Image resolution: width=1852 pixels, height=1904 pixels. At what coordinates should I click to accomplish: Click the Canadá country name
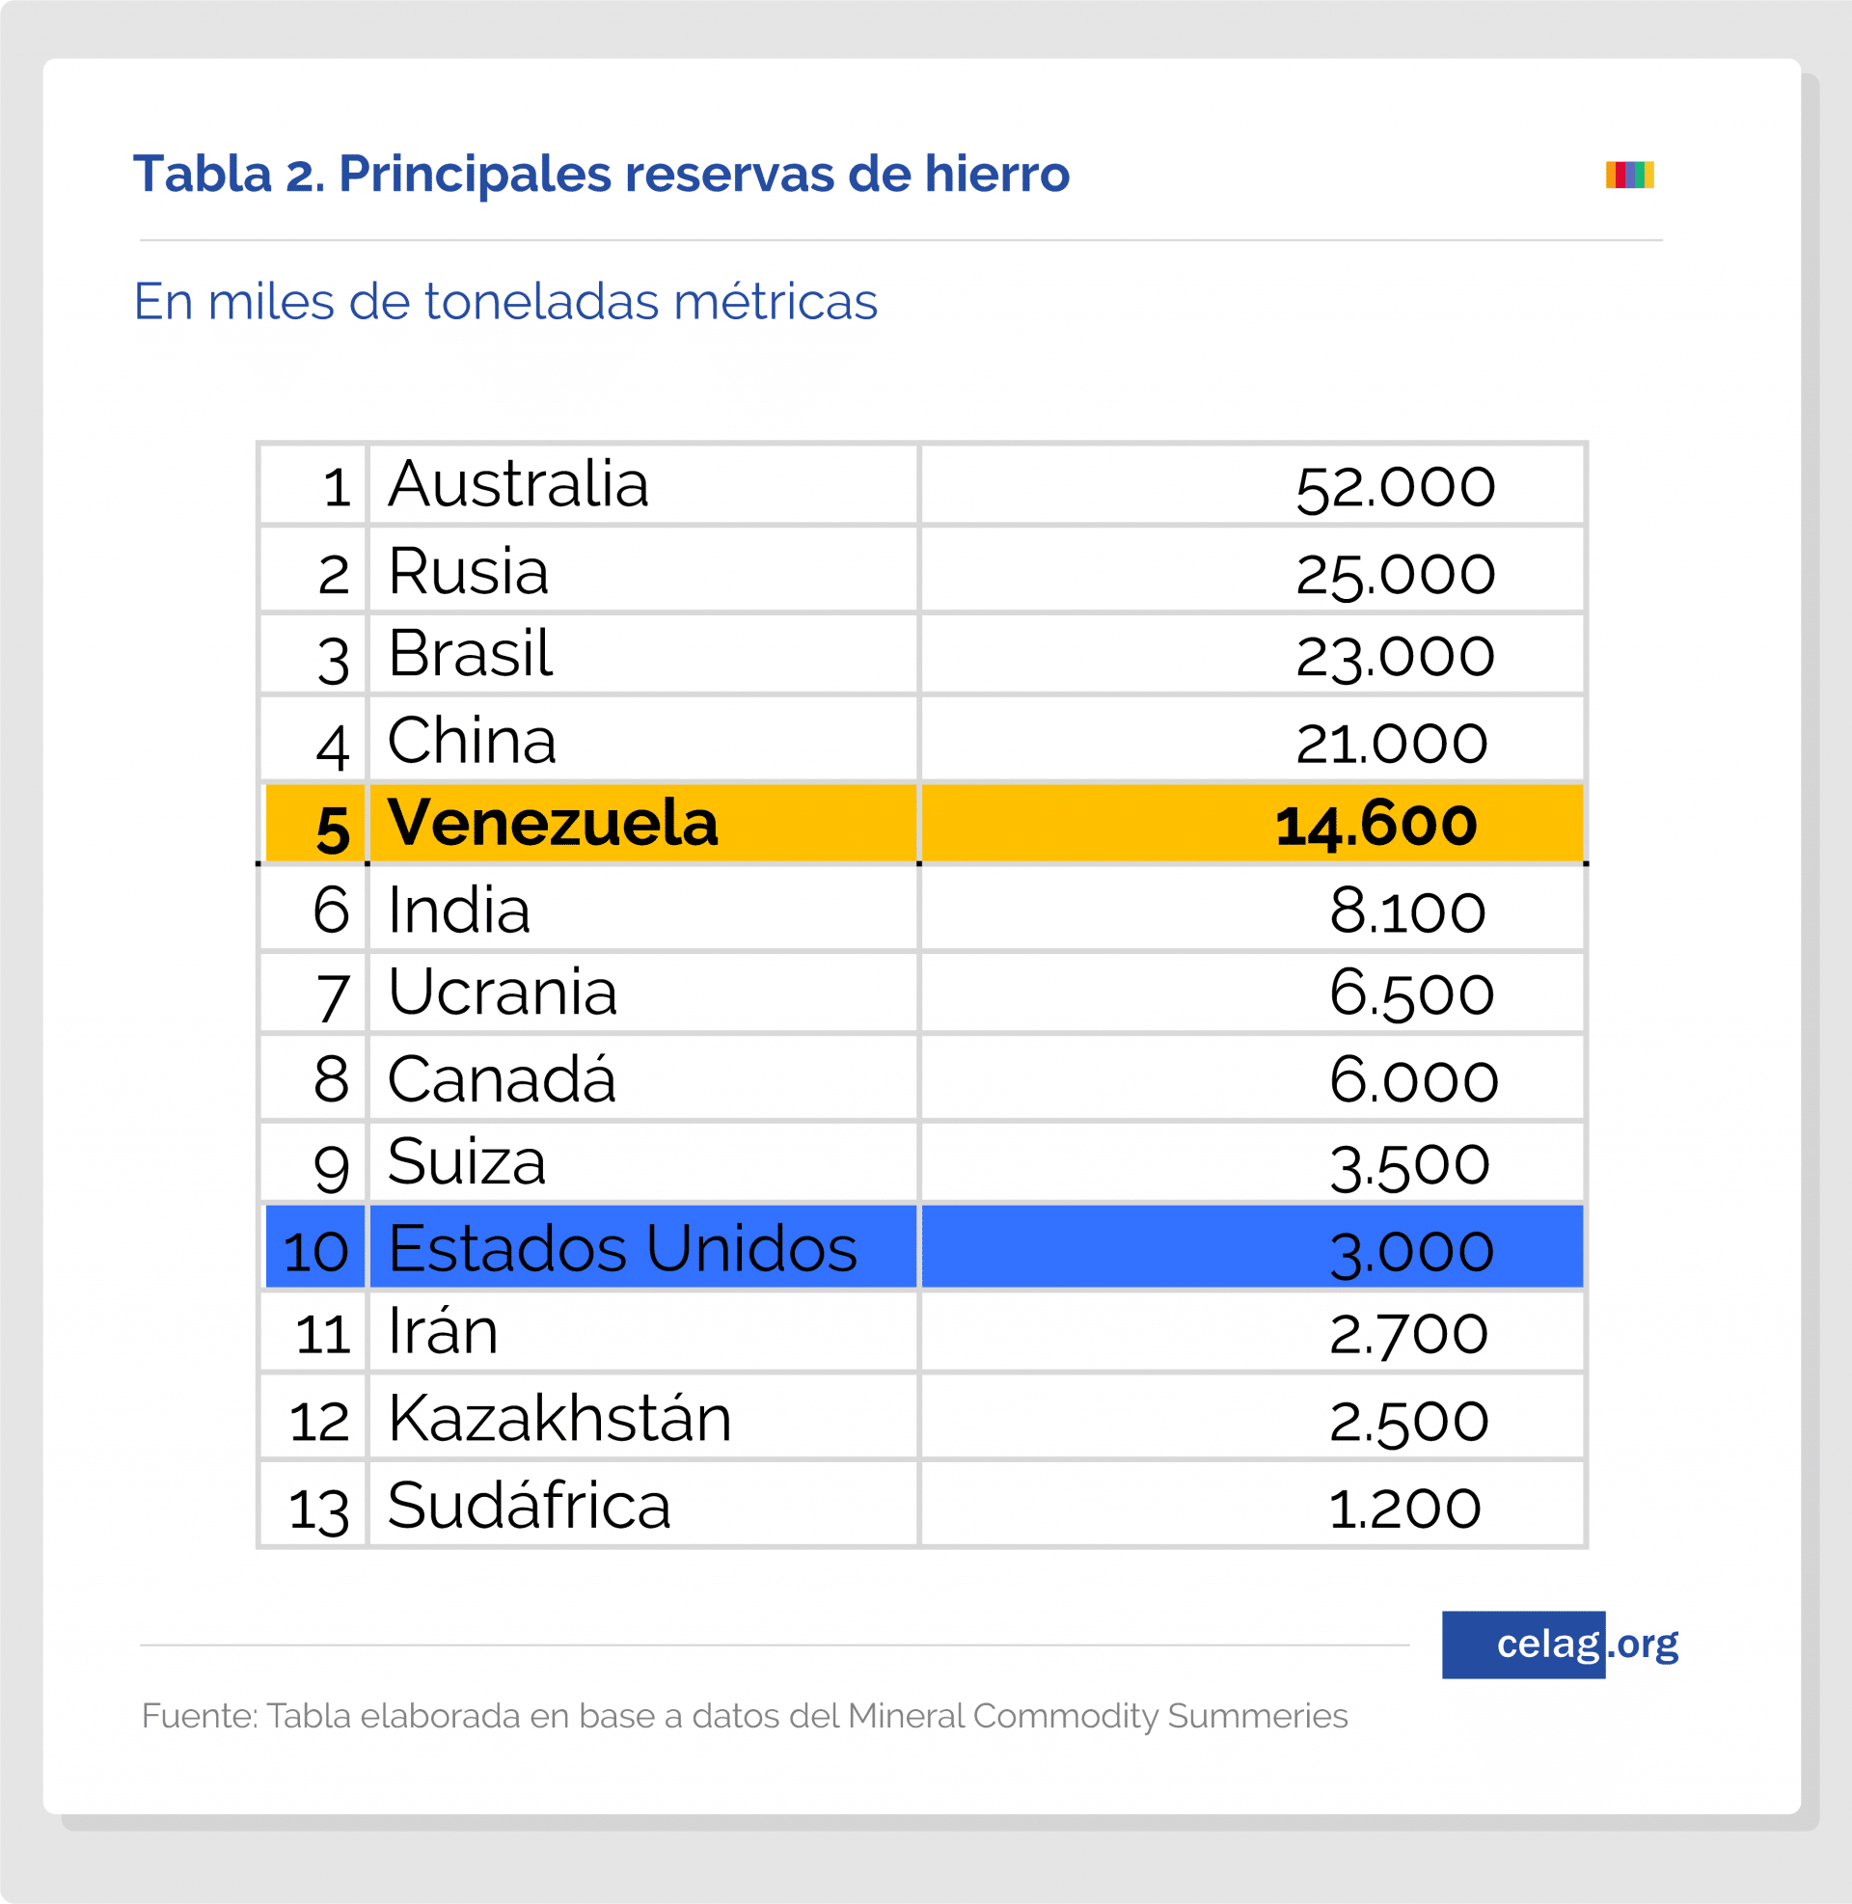(x=502, y=1077)
